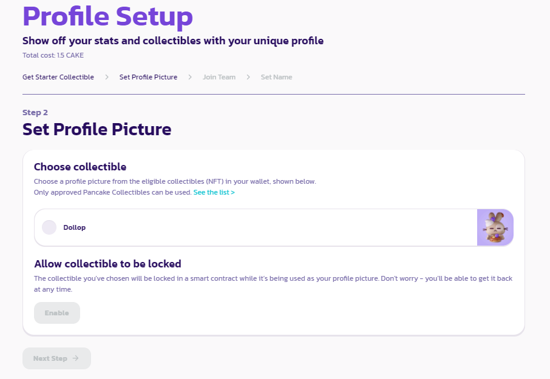This screenshot has height=379, width=550.
Task: Click the Total cost 1.5 CAKE text
Action: click(53, 55)
